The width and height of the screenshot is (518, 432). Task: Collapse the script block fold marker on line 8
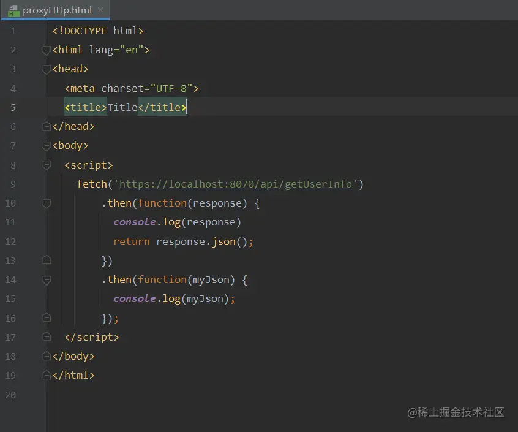47,165
